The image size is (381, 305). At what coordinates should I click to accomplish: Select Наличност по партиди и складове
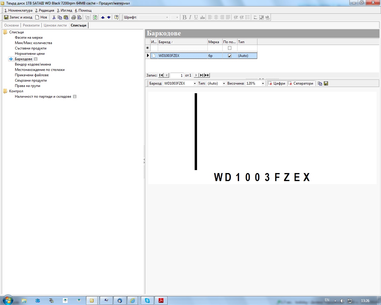click(x=43, y=97)
